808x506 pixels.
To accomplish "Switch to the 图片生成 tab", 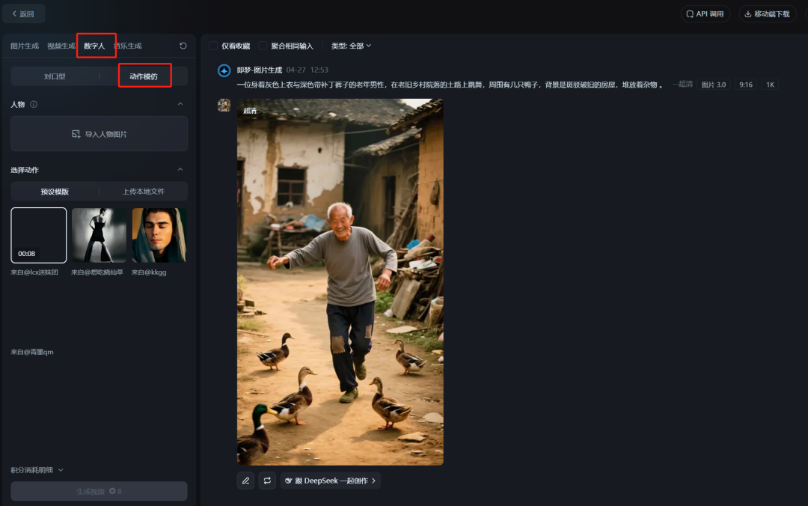I will (x=25, y=46).
